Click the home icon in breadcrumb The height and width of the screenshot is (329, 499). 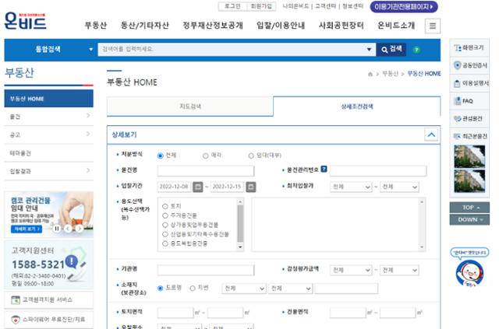click(x=370, y=74)
